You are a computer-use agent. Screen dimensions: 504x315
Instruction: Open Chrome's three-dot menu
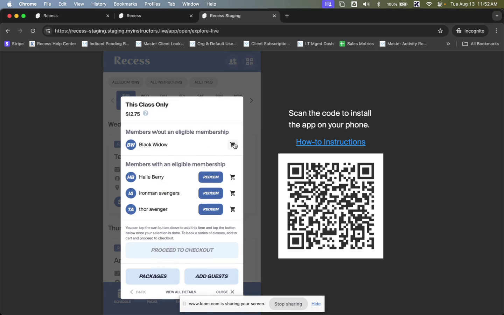(496, 31)
